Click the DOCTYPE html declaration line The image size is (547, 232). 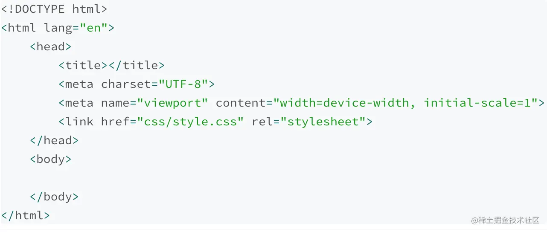54,9
